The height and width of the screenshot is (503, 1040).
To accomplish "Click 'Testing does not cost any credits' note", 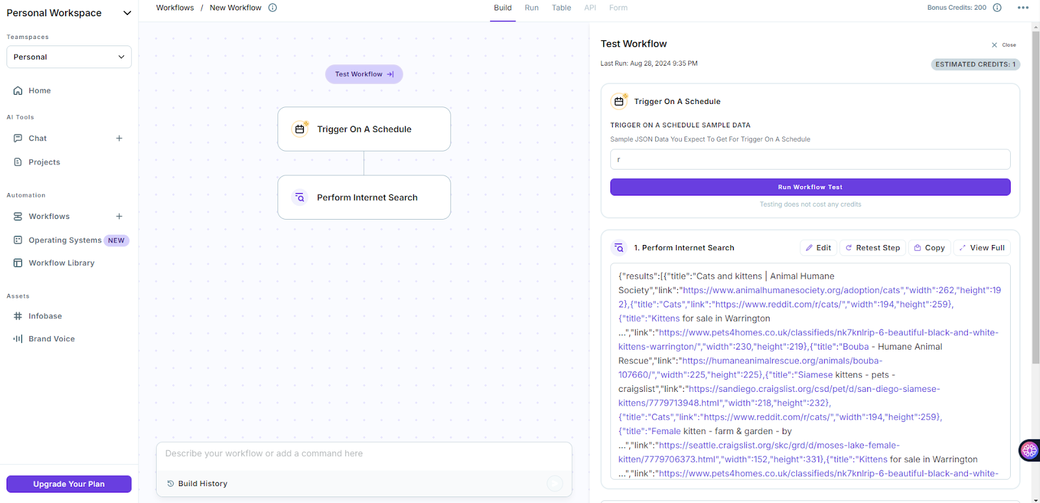I will pos(810,205).
